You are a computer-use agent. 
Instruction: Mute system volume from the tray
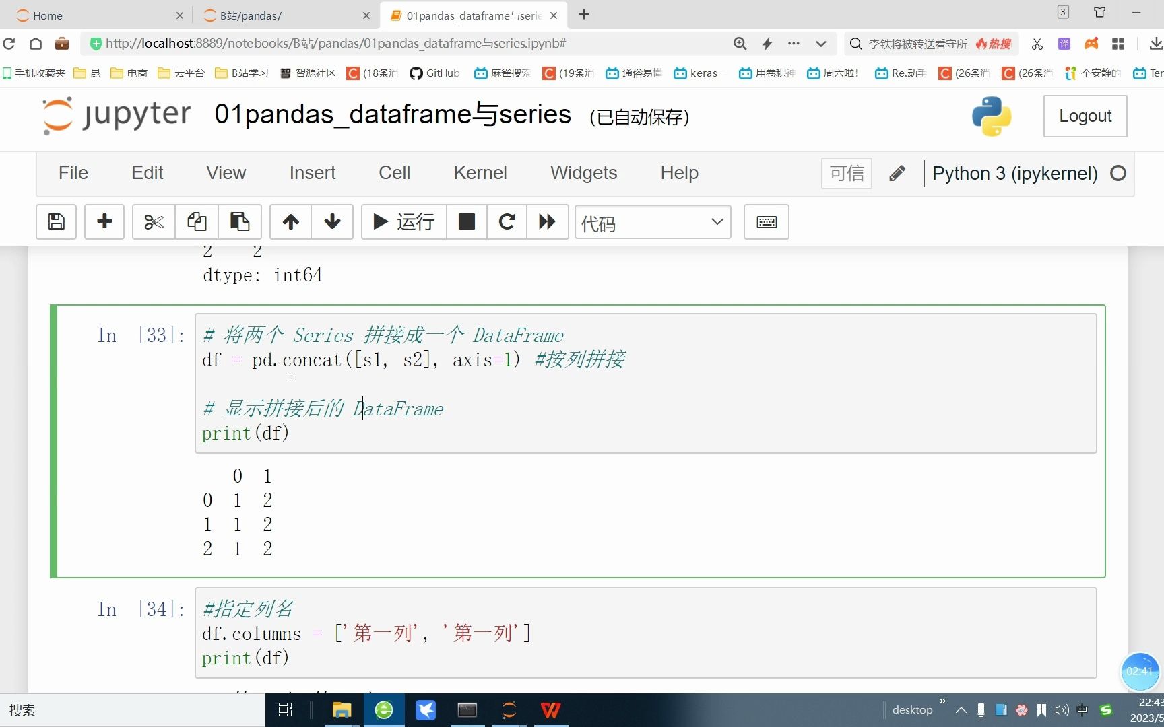click(x=1062, y=710)
